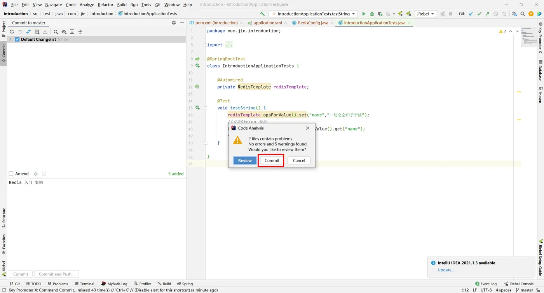The width and height of the screenshot is (544, 293).
Task: Open the Refactor menu
Action: [x=105, y=5]
